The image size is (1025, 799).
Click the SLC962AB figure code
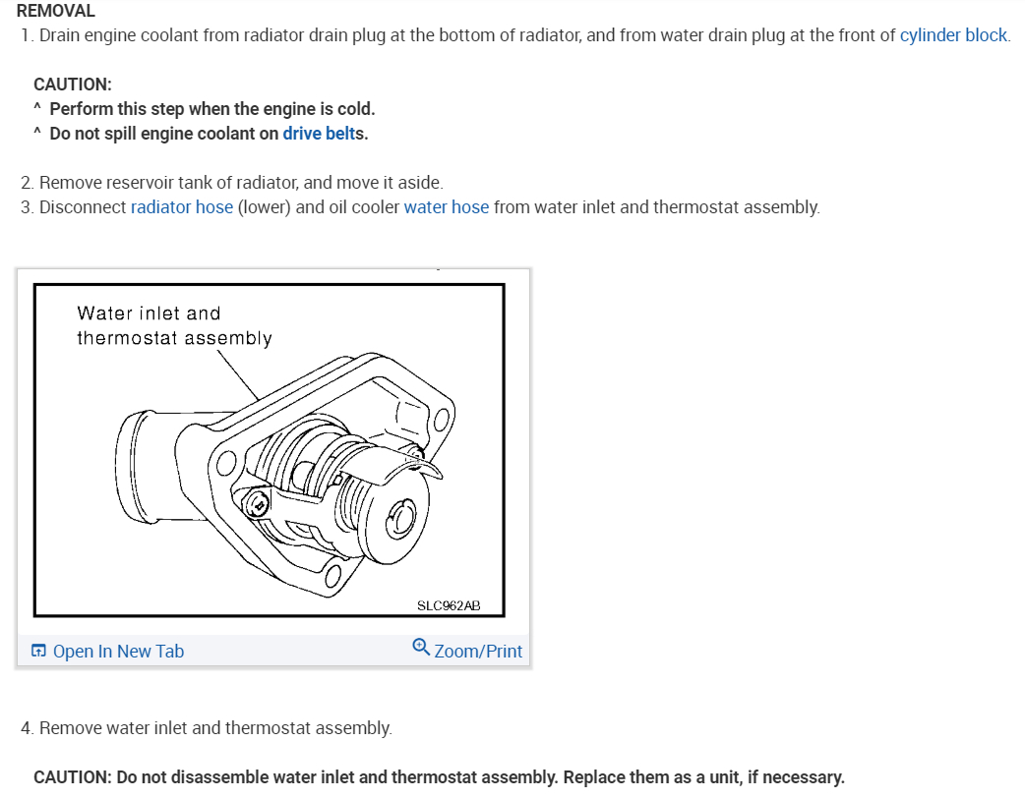tap(449, 605)
